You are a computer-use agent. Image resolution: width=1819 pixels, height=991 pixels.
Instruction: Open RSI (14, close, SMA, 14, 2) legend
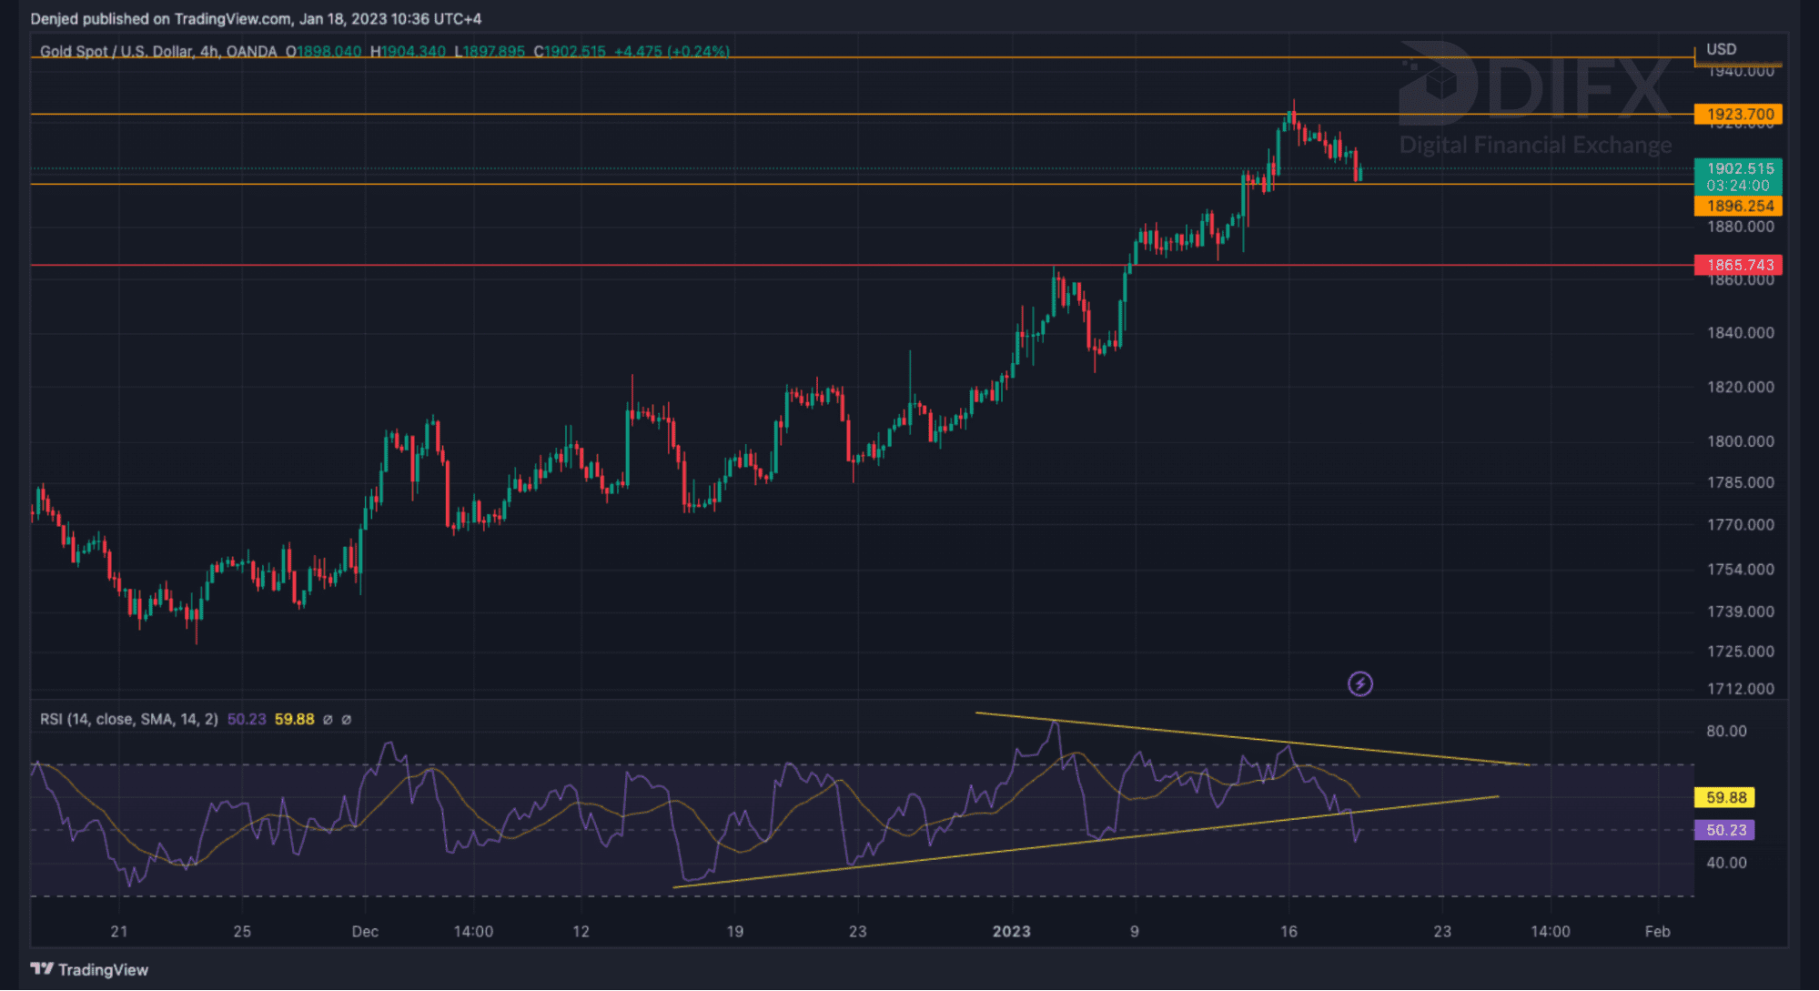pos(128,720)
